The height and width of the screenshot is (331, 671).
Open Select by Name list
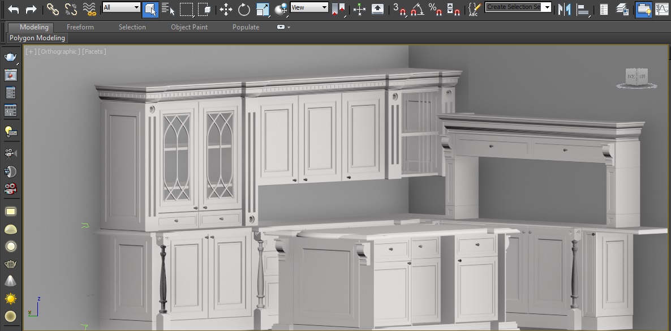(168, 9)
